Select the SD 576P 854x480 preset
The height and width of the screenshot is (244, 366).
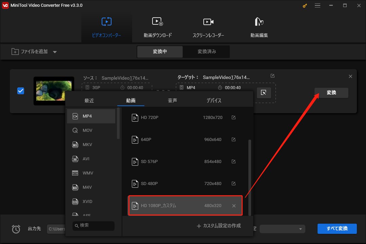pos(185,161)
